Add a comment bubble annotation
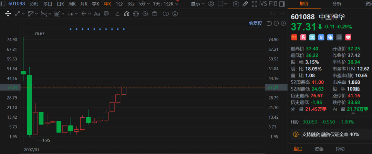Image resolution: width=372 pixels, height=154 pixels. (106, 14)
